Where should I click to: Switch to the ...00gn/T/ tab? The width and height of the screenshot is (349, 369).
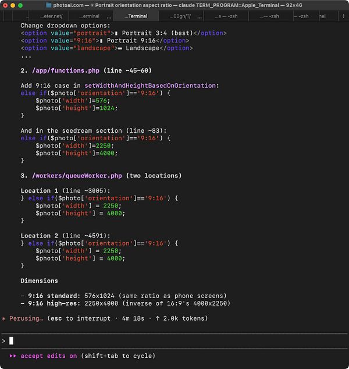[180, 16]
